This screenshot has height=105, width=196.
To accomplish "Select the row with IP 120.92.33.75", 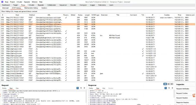I will pos(98,74).
